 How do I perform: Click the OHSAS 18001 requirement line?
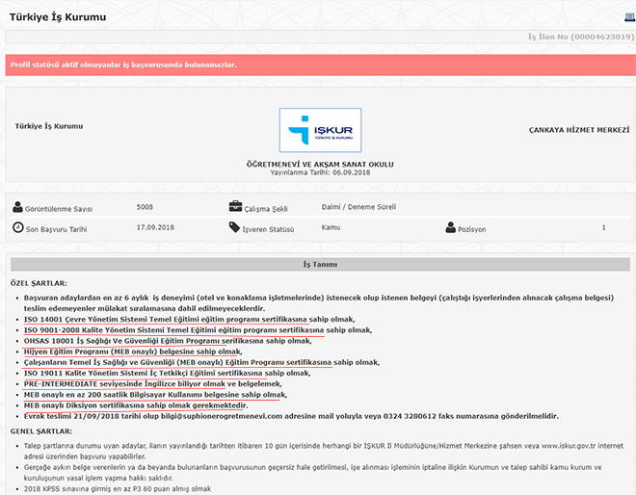(168, 341)
